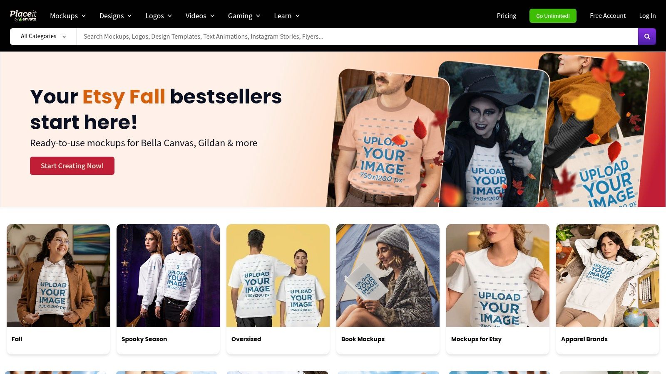The height and width of the screenshot is (374, 666).
Task: Expand the All Categories dropdown
Action: pyautogui.click(x=43, y=37)
